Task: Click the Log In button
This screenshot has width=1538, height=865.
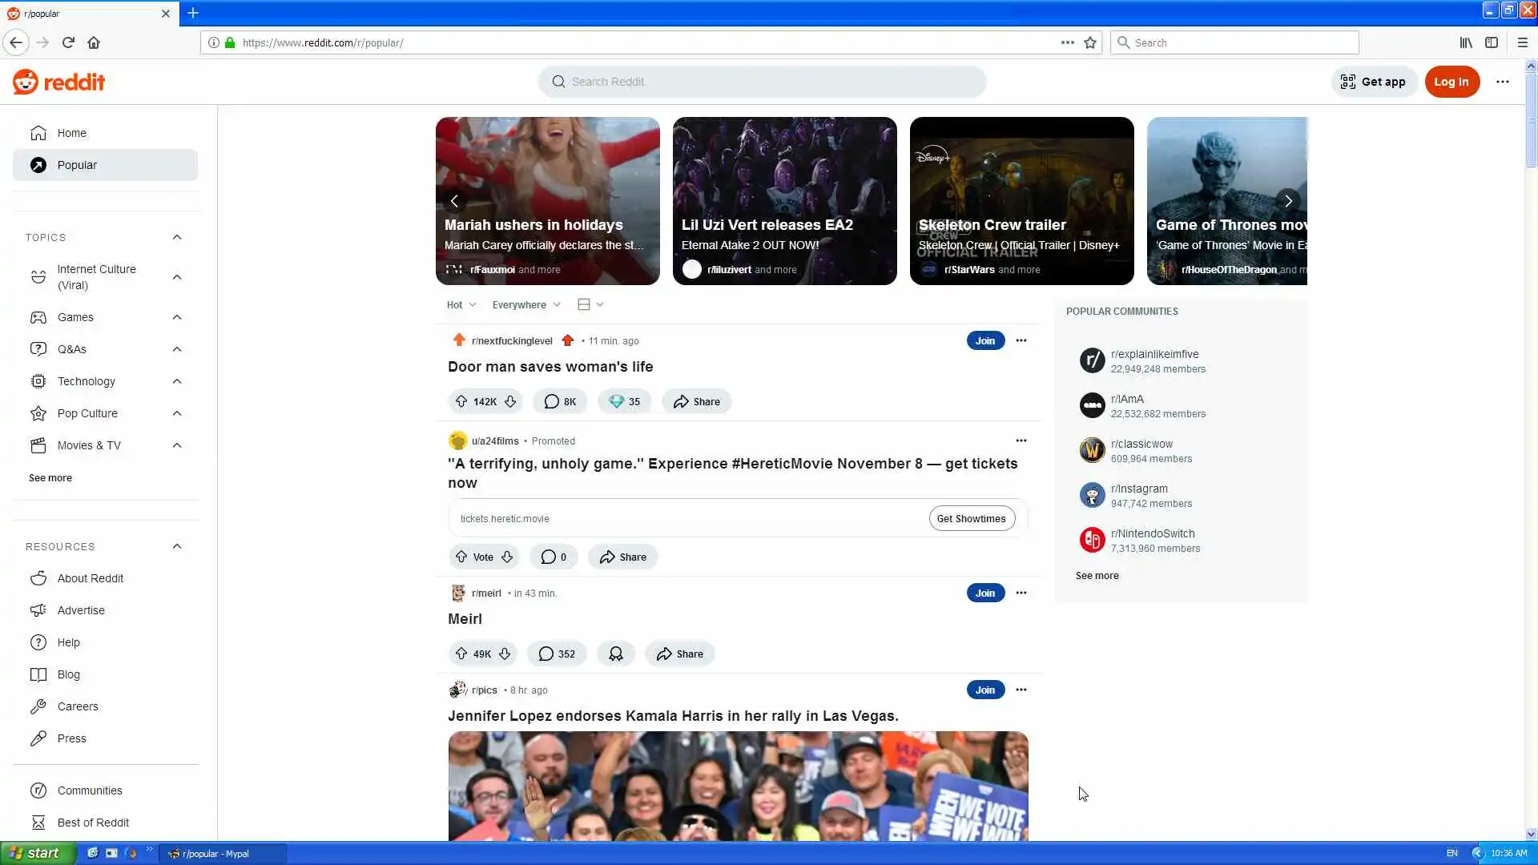Action: [1451, 82]
